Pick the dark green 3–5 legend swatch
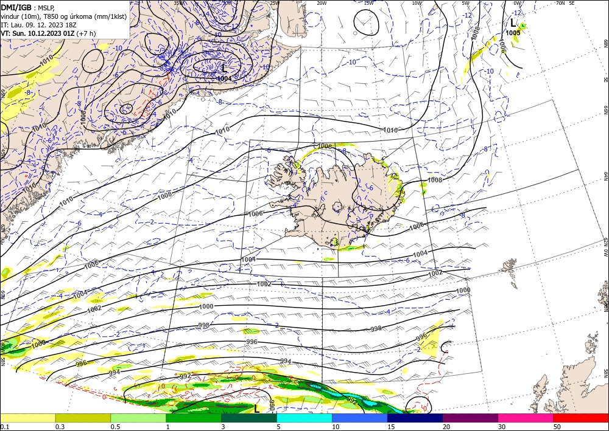 click(x=249, y=418)
